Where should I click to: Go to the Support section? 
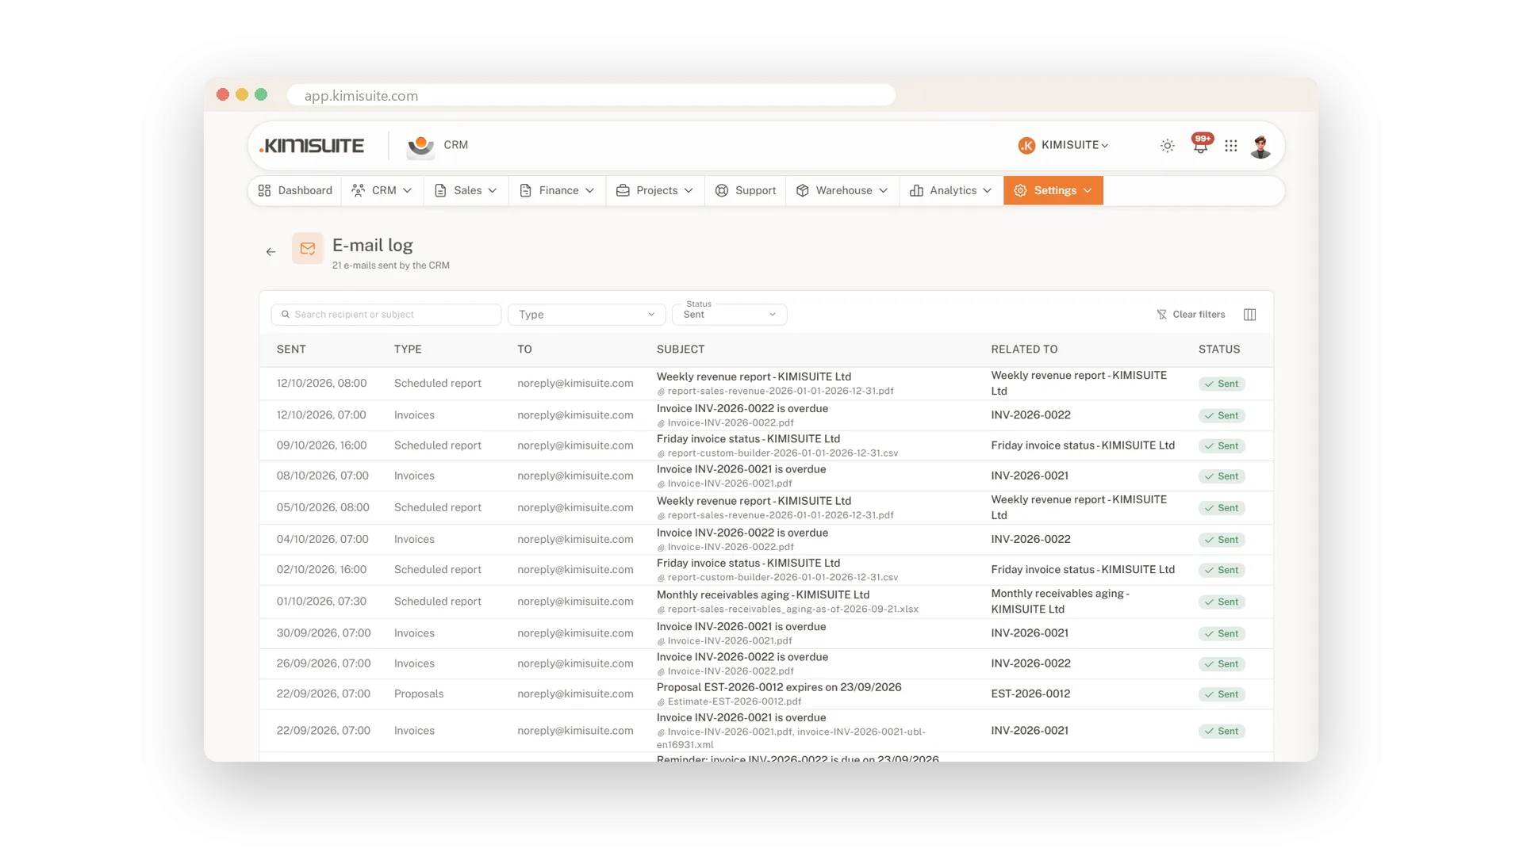point(746,190)
